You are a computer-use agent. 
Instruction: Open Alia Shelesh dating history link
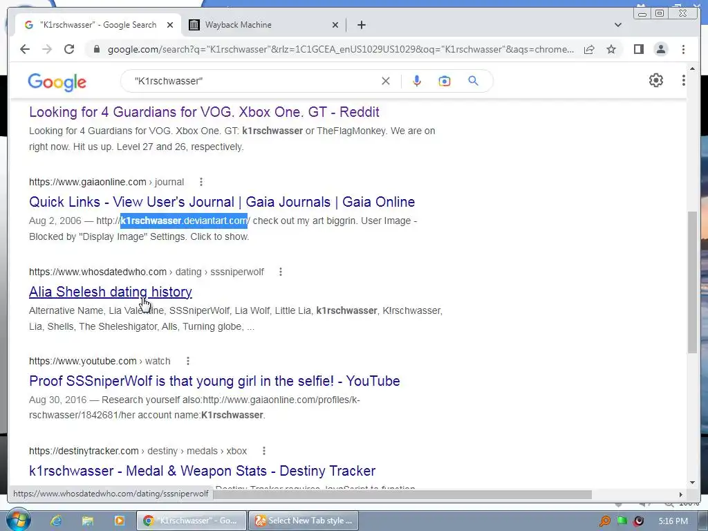(111, 292)
